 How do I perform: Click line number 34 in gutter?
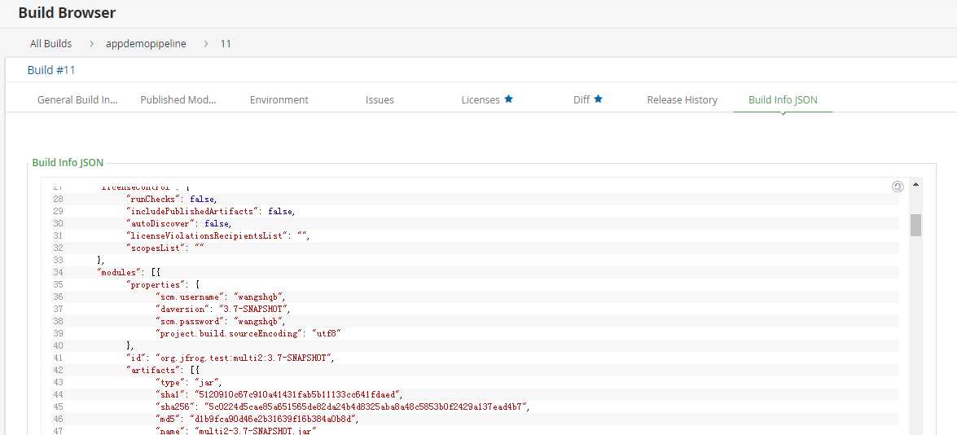[x=58, y=272]
